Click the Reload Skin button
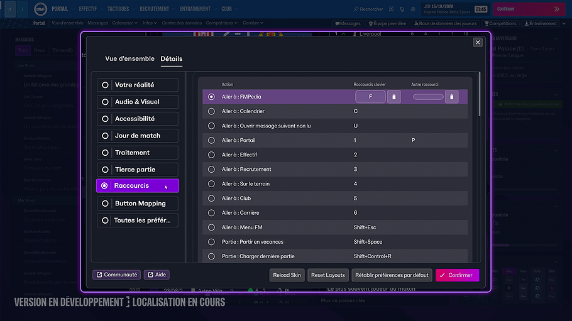 click(x=287, y=275)
